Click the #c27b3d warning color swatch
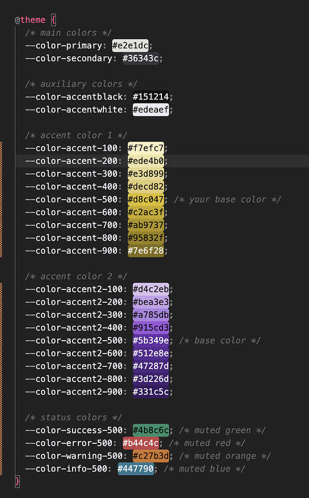309x498 pixels. [151, 456]
